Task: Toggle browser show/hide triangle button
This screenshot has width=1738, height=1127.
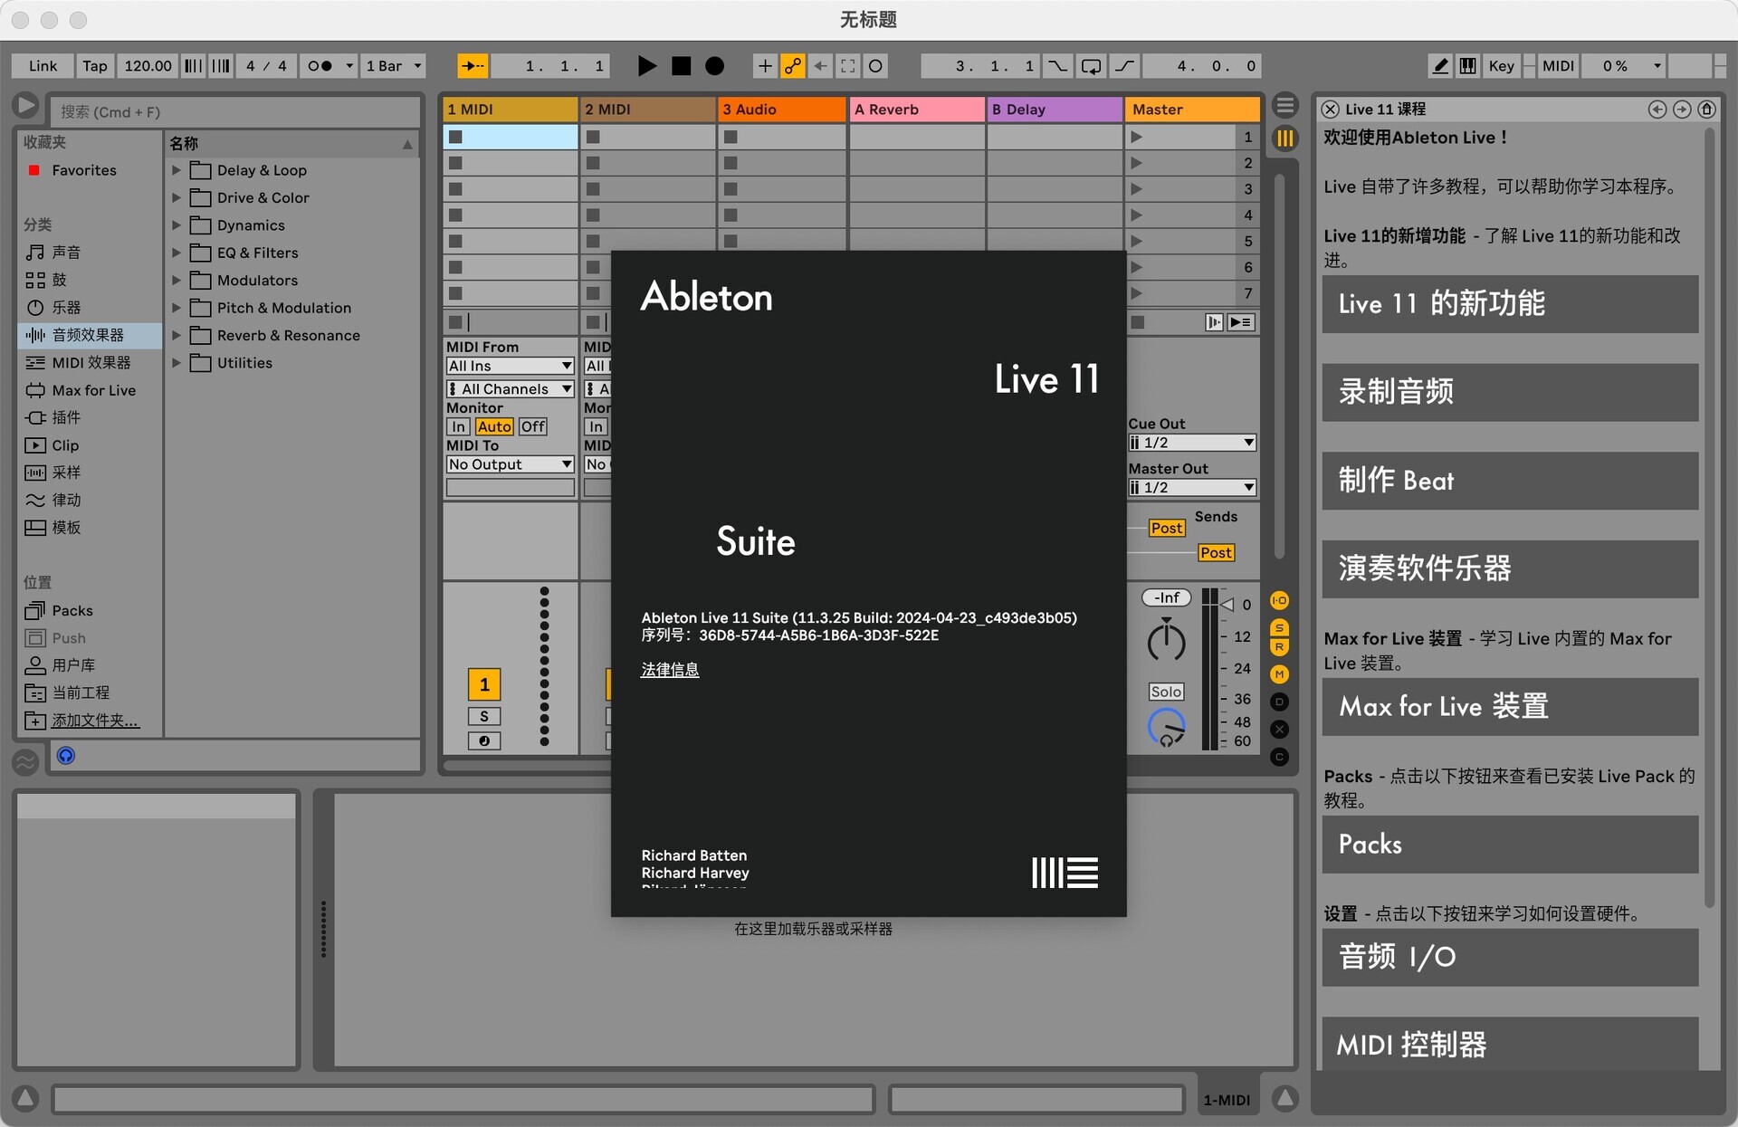Action: (x=25, y=106)
